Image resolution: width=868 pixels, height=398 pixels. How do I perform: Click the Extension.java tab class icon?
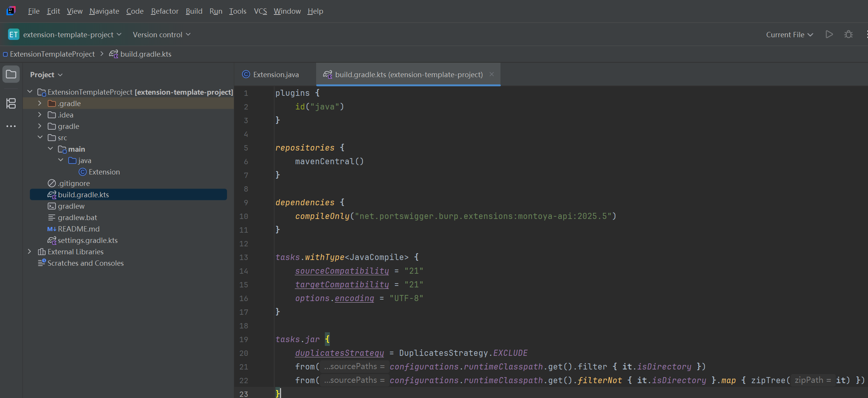246,75
